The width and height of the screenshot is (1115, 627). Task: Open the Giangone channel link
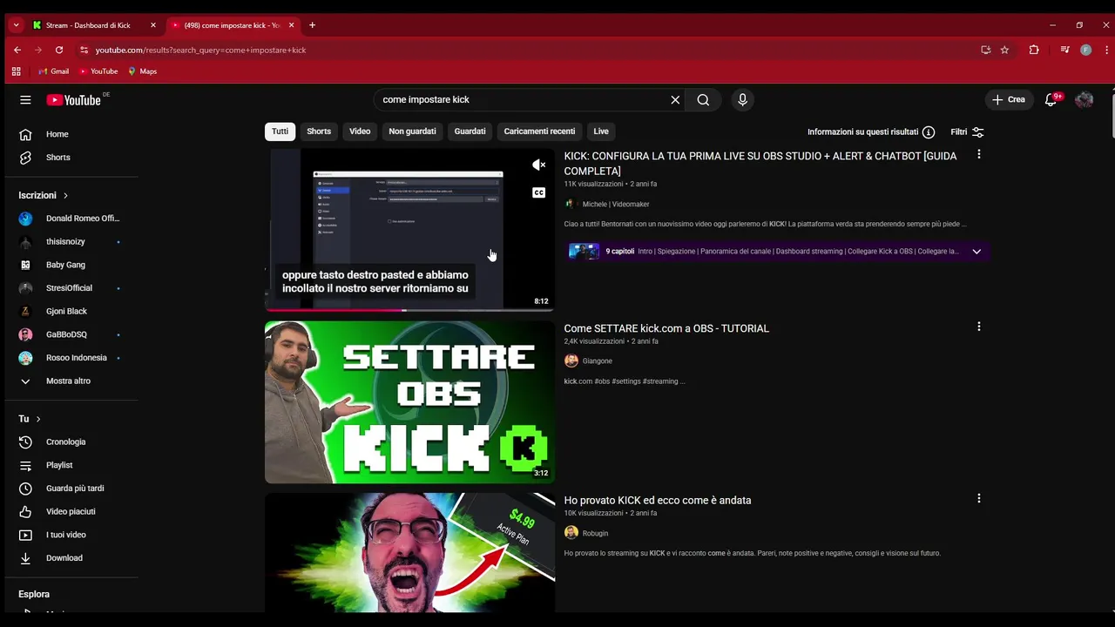(x=597, y=361)
